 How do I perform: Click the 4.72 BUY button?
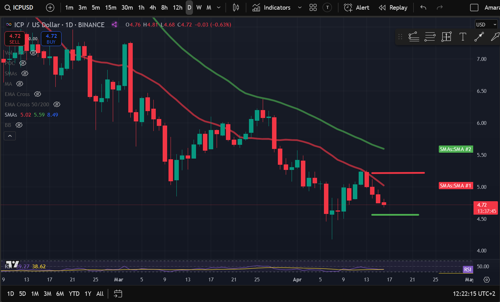51,39
